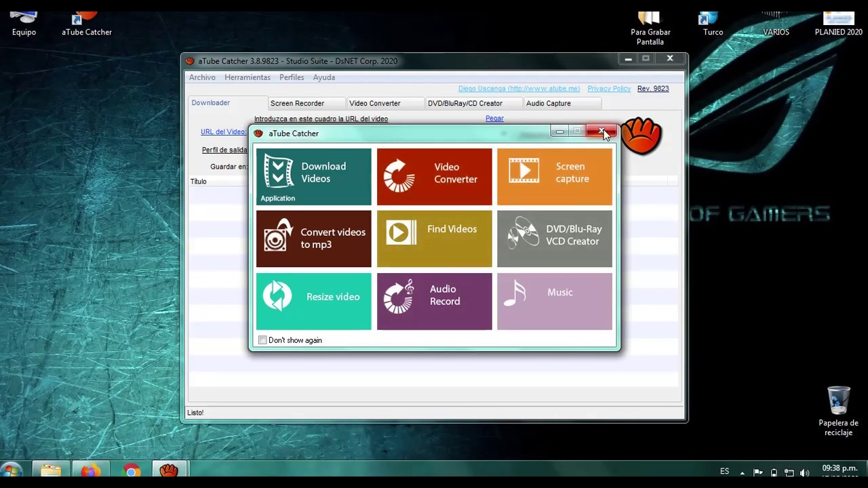Screen dimensions: 868x488
Task: Click the Equipo desktop icon
Action: click(24, 23)
